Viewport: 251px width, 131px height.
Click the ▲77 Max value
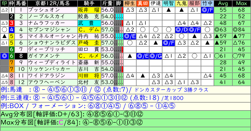(241, 36)
